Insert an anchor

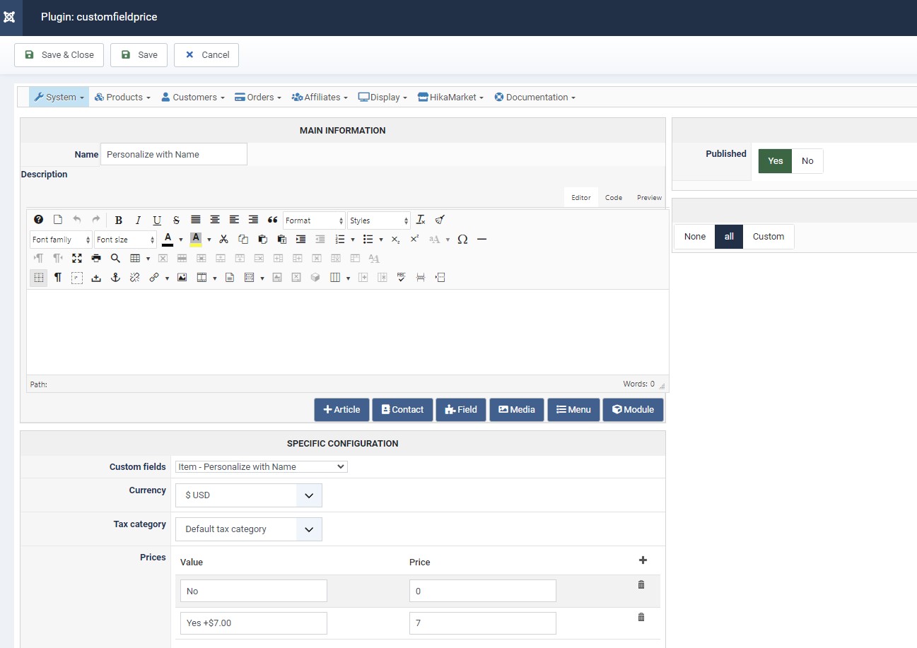(115, 277)
